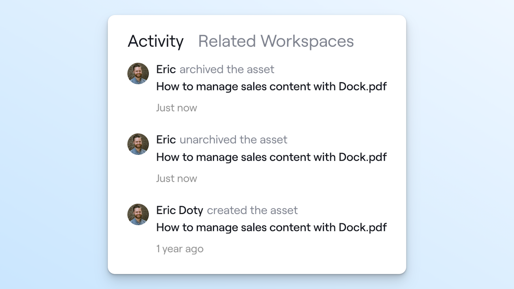Open the Related Workspaces tab
The image size is (514, 289).
tap(276, 41)
